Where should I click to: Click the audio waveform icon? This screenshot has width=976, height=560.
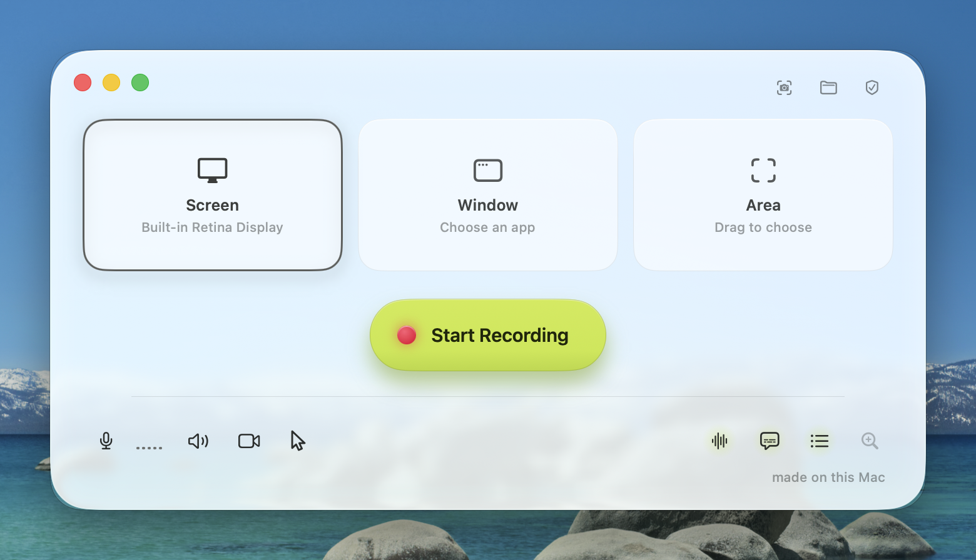click(719, 441)
